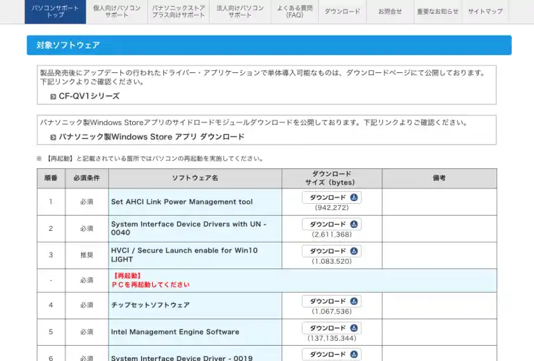
Task: Open お問合せ contact page
Action: point(390,11)
